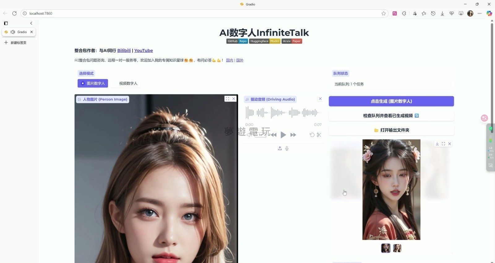Click the 当前队列: 1 个任务 status text

point(349,84)
